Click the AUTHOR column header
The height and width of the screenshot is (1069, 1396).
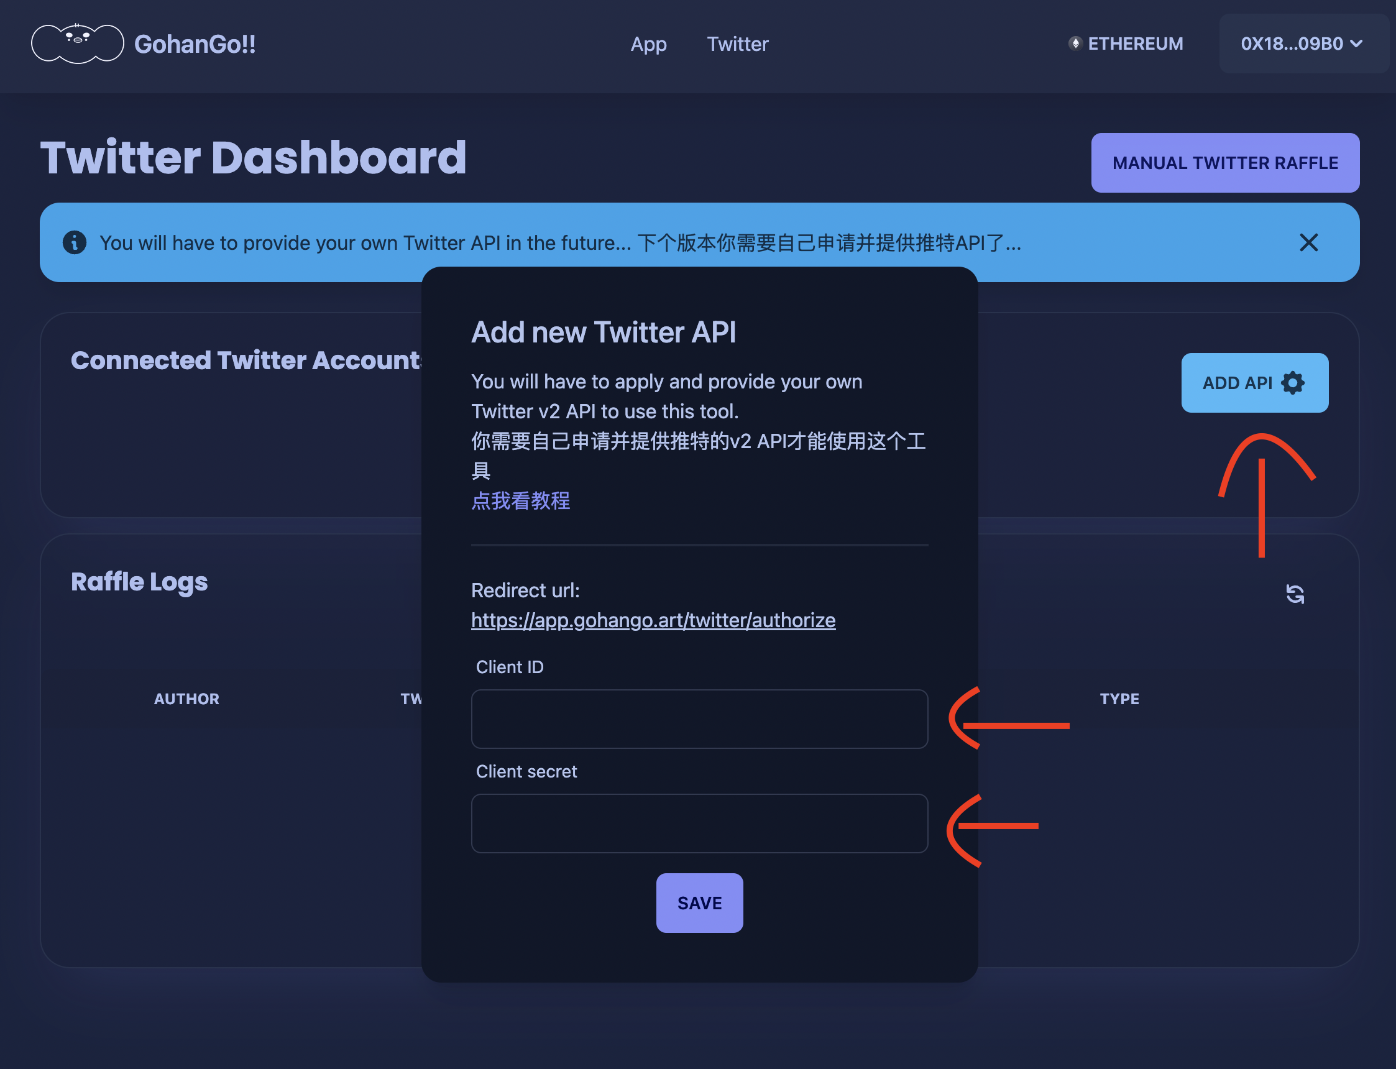[186, 699]
